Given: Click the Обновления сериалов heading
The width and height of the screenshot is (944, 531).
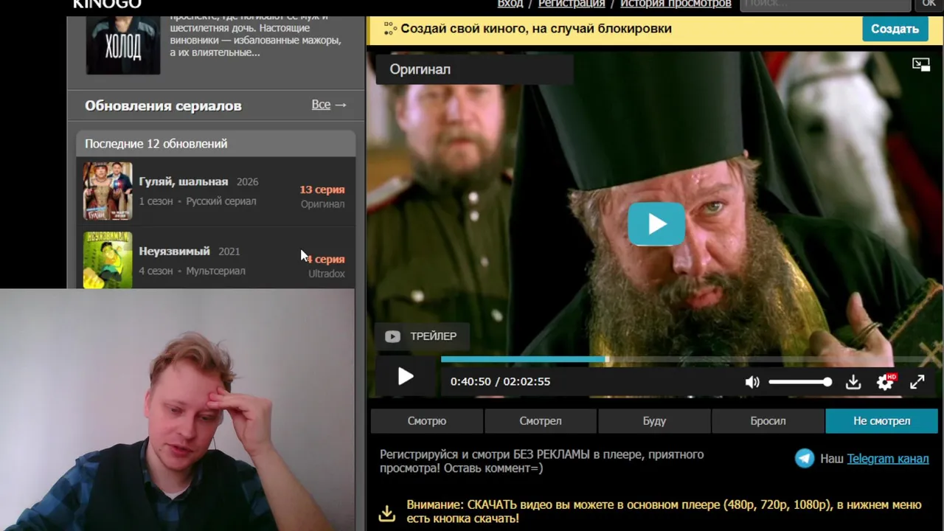Looking at the screenshot, I should pos(163,105).
